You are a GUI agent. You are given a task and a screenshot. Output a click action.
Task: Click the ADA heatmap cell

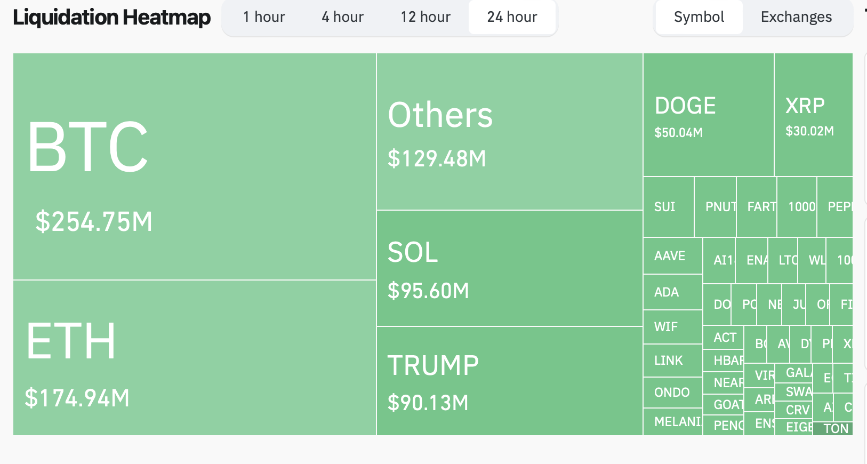tap(673, 292)
